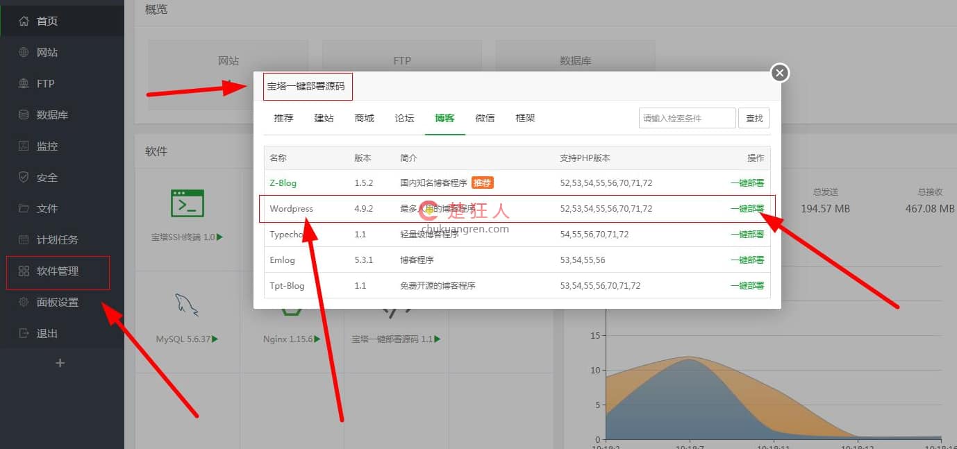Screen dimensions: 957x449
Task: Open the 框架 tab
Action: [525, 118]
